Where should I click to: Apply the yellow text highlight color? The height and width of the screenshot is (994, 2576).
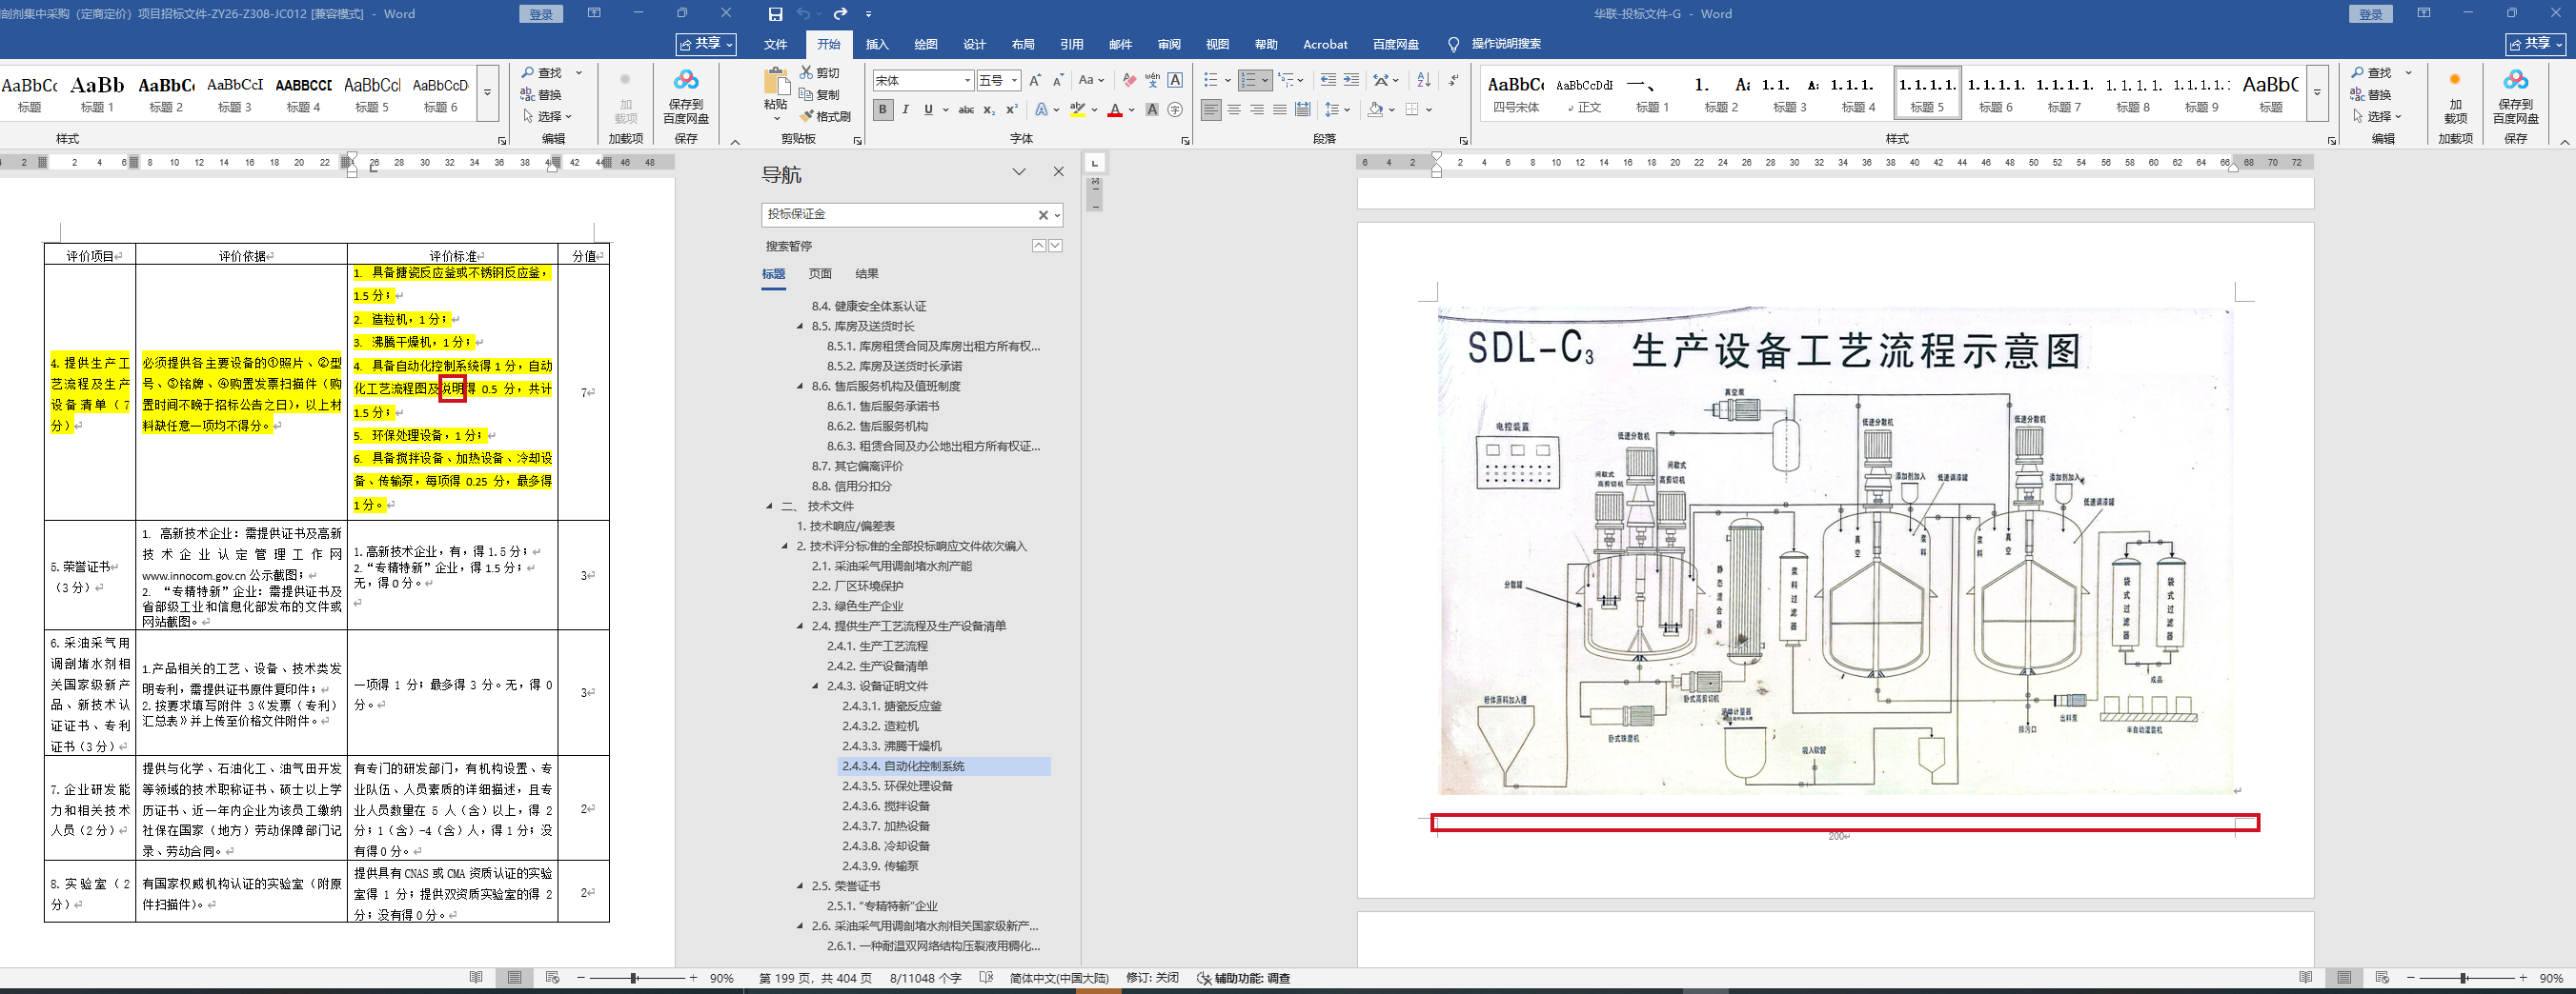point(1077,109)
